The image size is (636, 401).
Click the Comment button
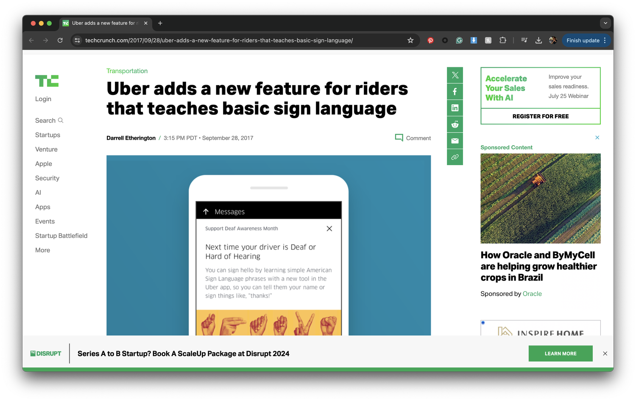coord(413,138)
